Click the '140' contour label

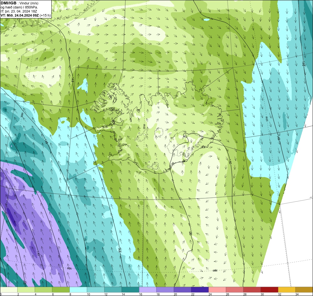[x=24, y=282]
